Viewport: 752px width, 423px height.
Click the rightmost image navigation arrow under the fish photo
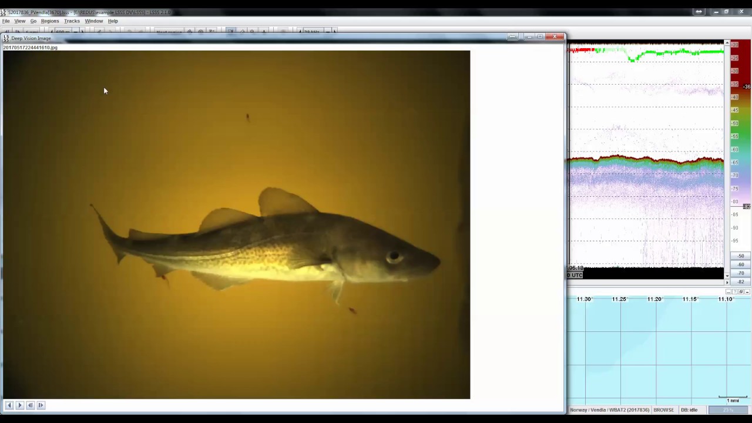click(x=41, y=405)
